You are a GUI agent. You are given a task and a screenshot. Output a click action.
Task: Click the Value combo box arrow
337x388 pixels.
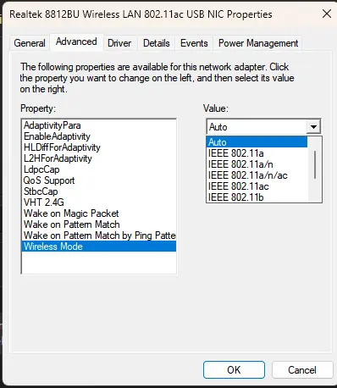point(313,127)
